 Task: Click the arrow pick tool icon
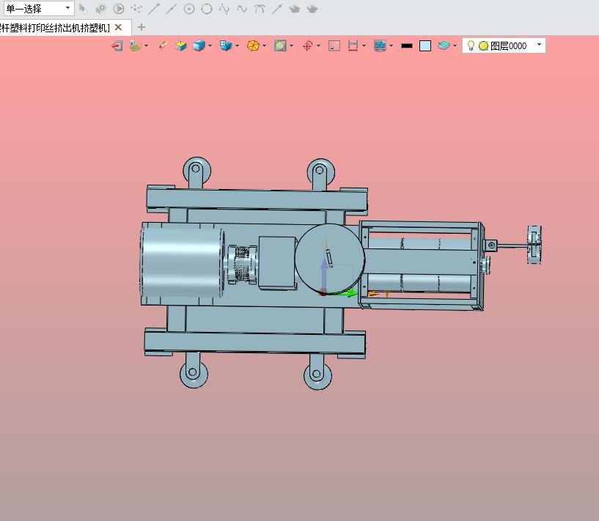tap(83, 9)
